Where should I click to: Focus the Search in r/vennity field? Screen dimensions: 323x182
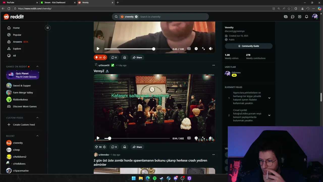point(173,17)
